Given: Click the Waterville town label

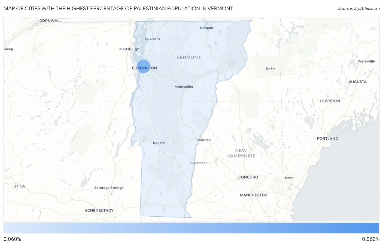Looking at the screenshot, I should (x=366, y=61).
